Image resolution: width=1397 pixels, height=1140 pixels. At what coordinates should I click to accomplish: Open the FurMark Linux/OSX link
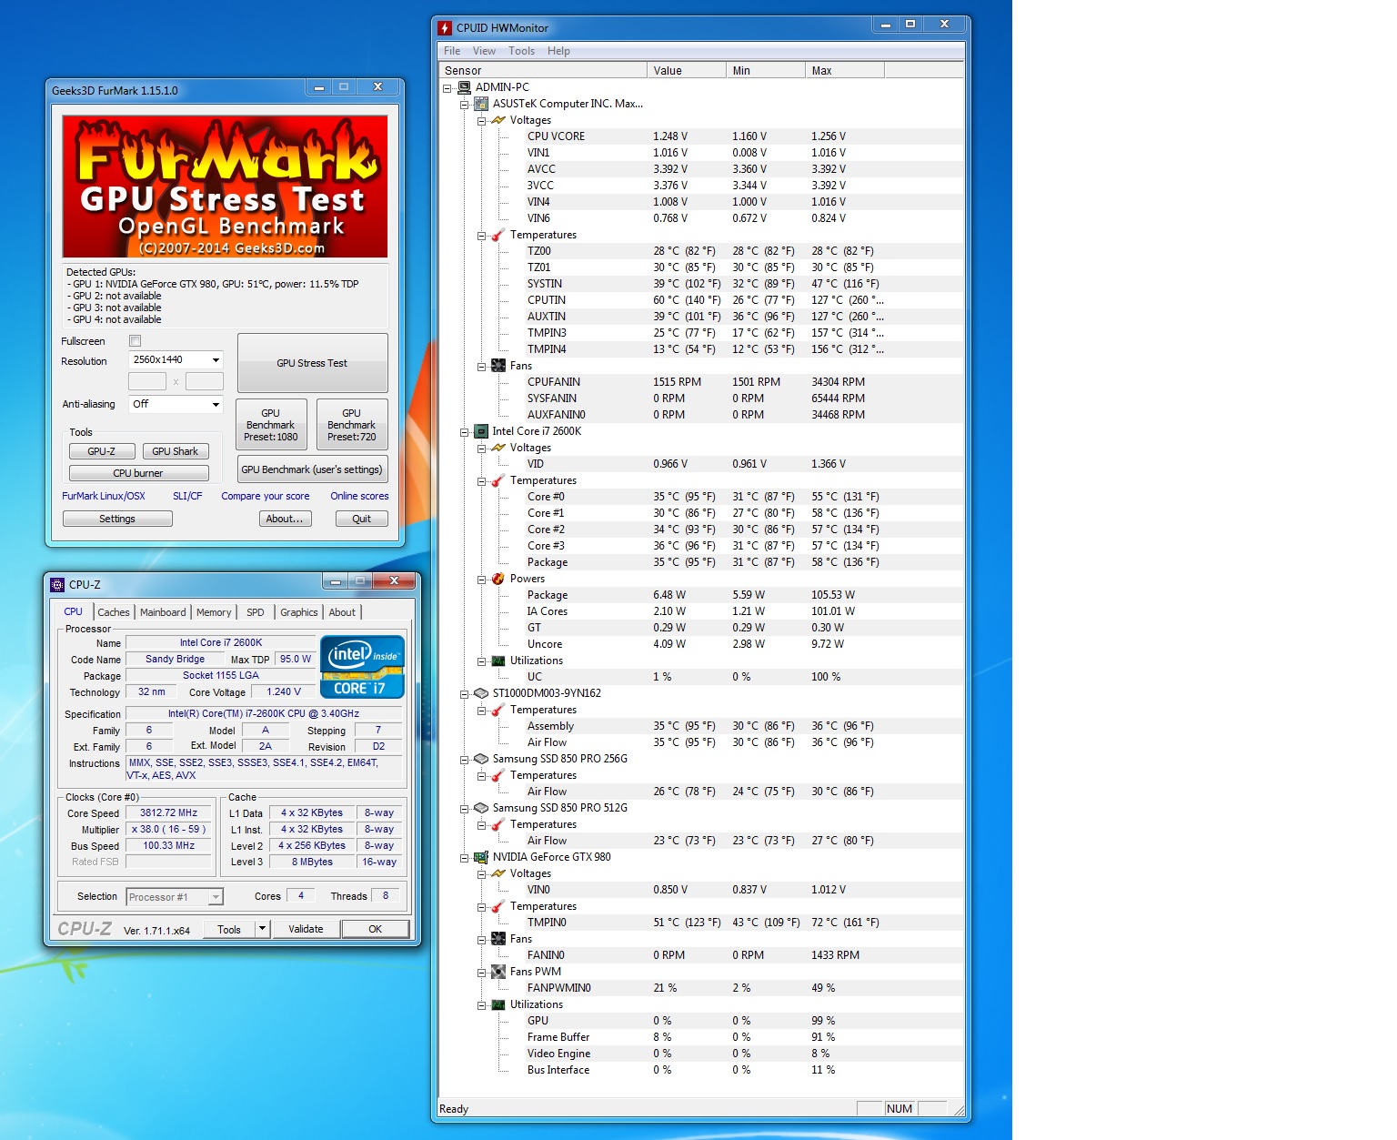(x=104, y=496)
